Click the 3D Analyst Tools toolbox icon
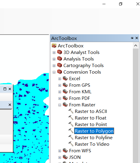 click(60, 52)
